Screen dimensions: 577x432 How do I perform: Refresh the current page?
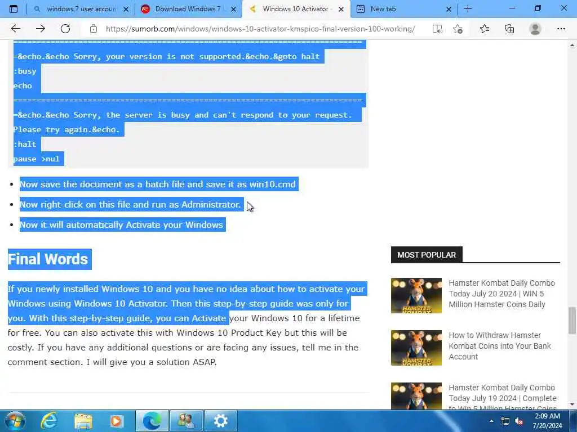[x=65, y=29]
